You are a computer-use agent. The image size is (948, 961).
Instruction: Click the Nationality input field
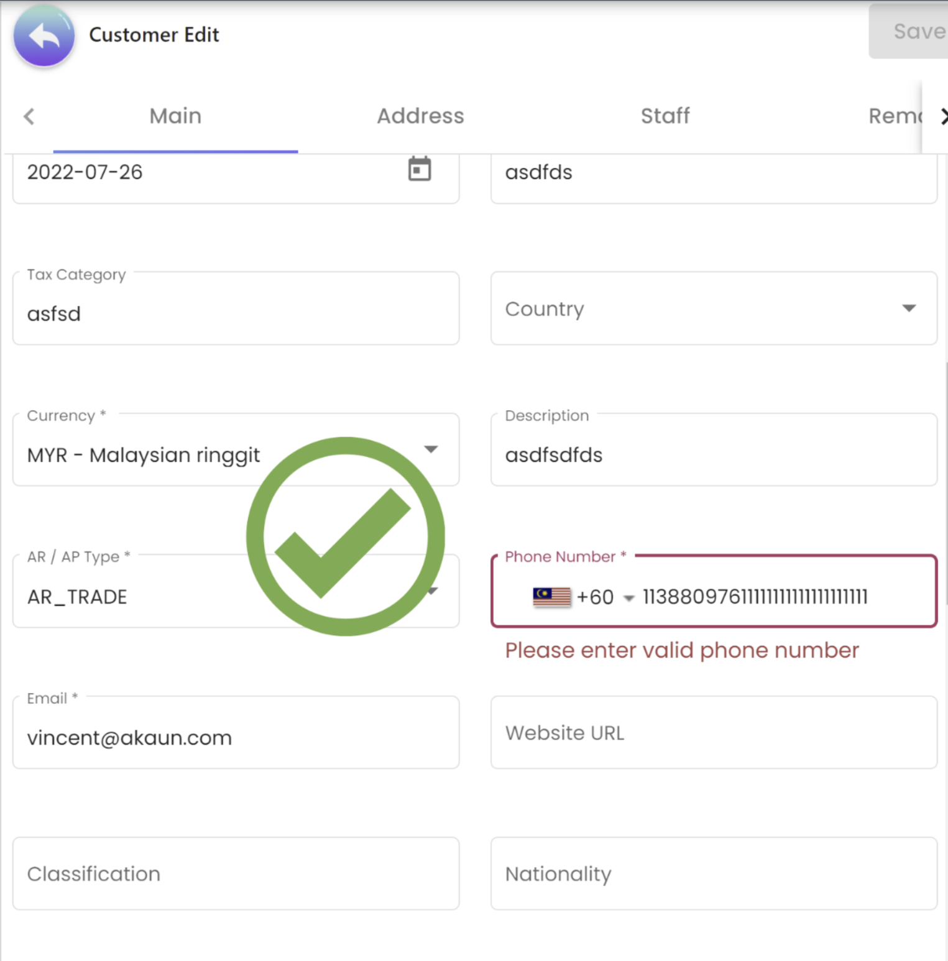coord(714,874)
